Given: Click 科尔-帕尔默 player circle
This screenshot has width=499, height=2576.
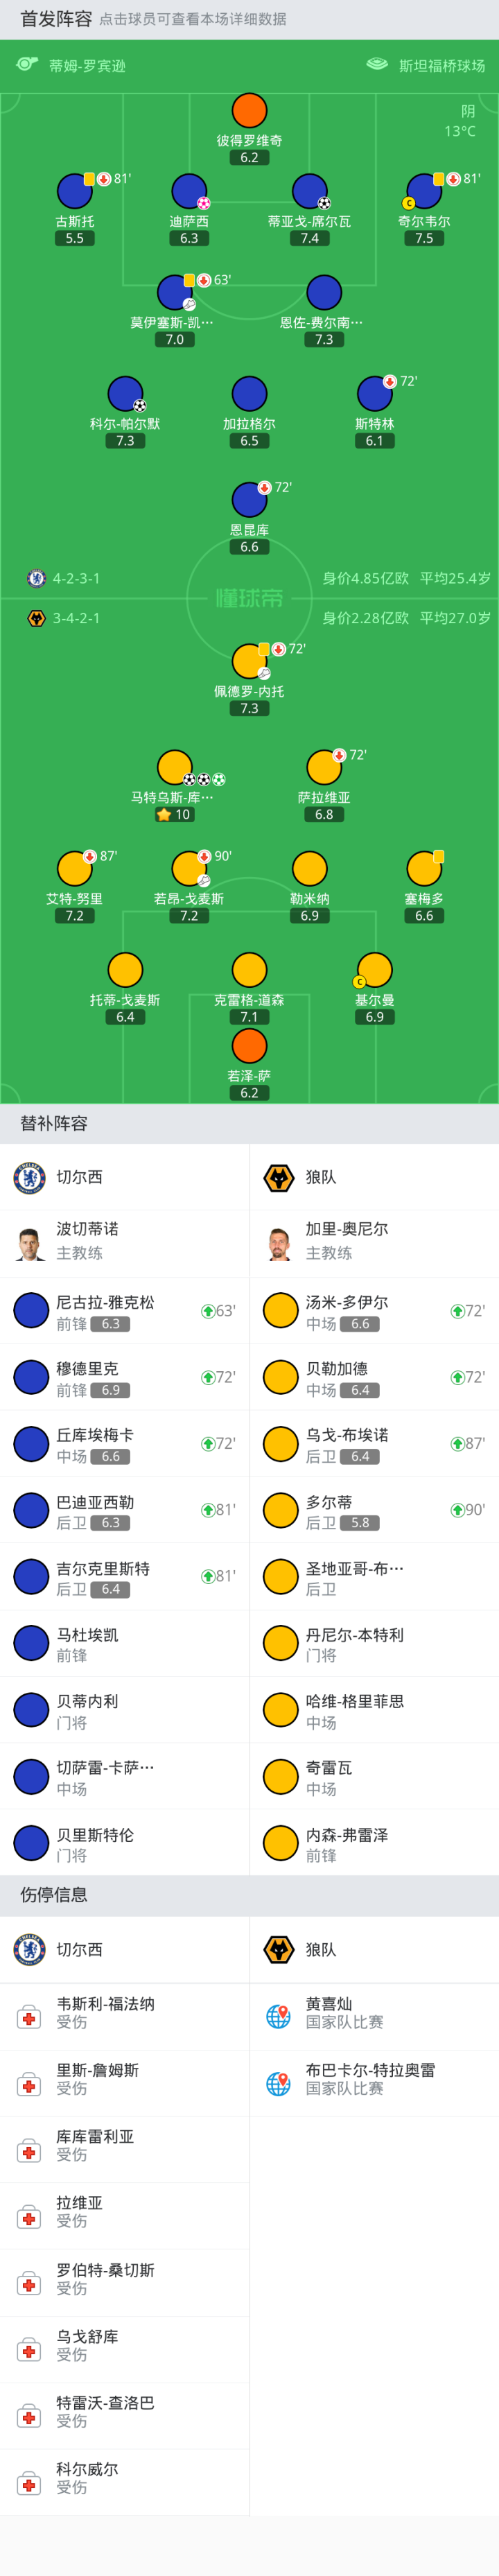Looking at the screenshot, I should (x=125, y=394).
